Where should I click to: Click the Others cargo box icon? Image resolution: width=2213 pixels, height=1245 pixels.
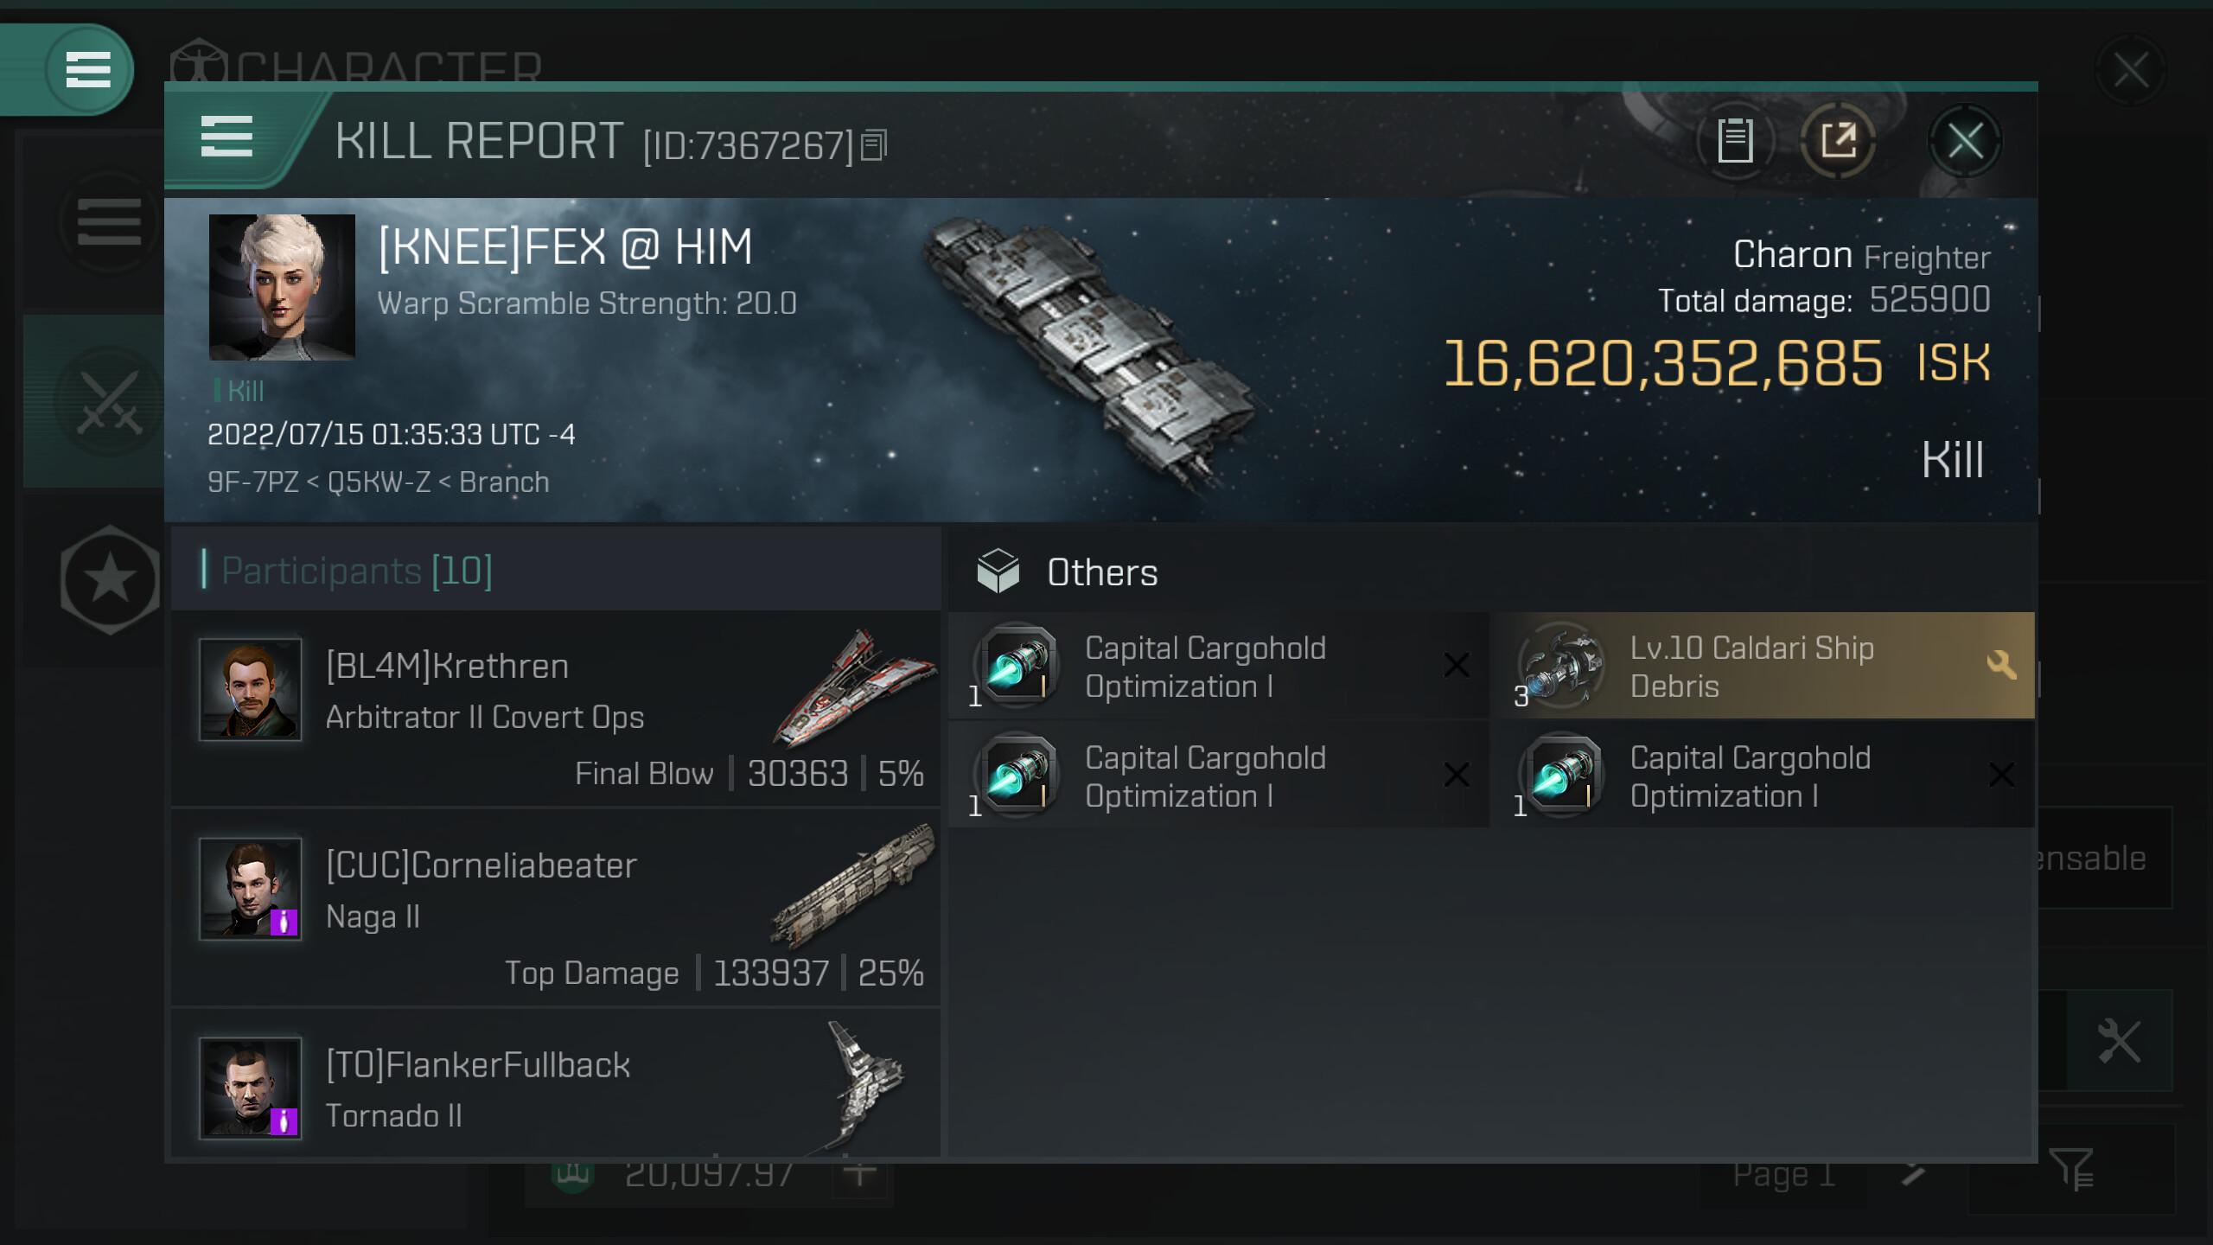click(x=998, y=571)
